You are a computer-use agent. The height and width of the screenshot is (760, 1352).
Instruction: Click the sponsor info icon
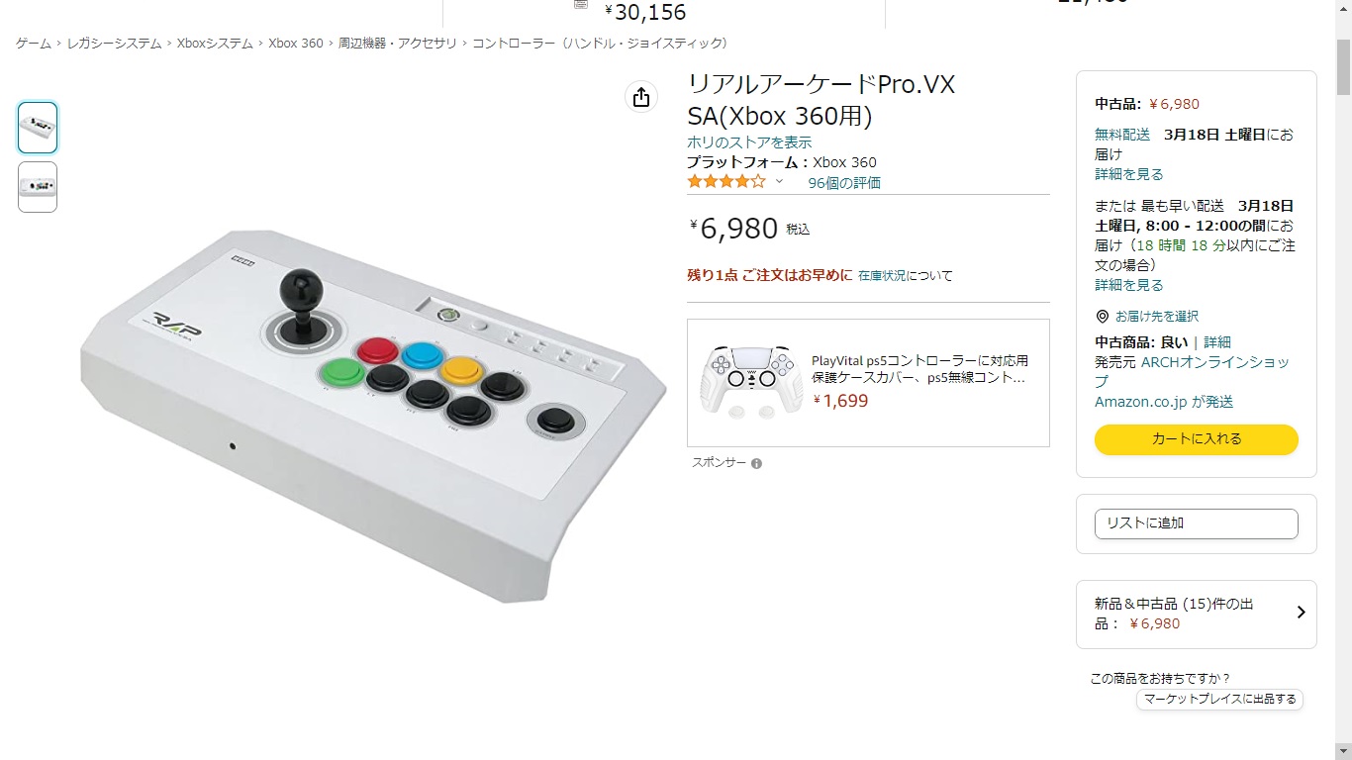click(x=756, y=463)
